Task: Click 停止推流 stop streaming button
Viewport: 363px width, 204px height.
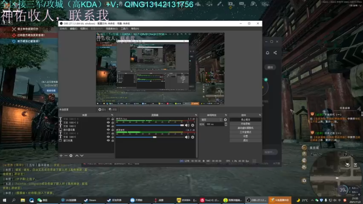Action: pyautogui.click(x=245, y=120)
